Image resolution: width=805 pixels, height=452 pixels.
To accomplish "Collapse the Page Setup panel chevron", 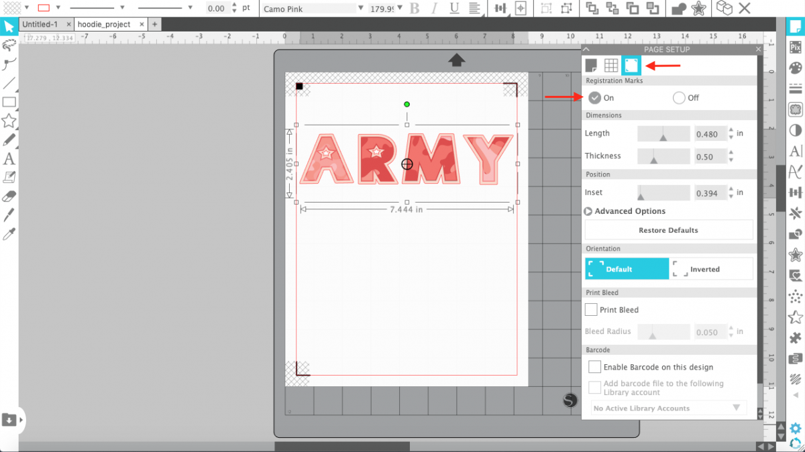I will [586, 50].
